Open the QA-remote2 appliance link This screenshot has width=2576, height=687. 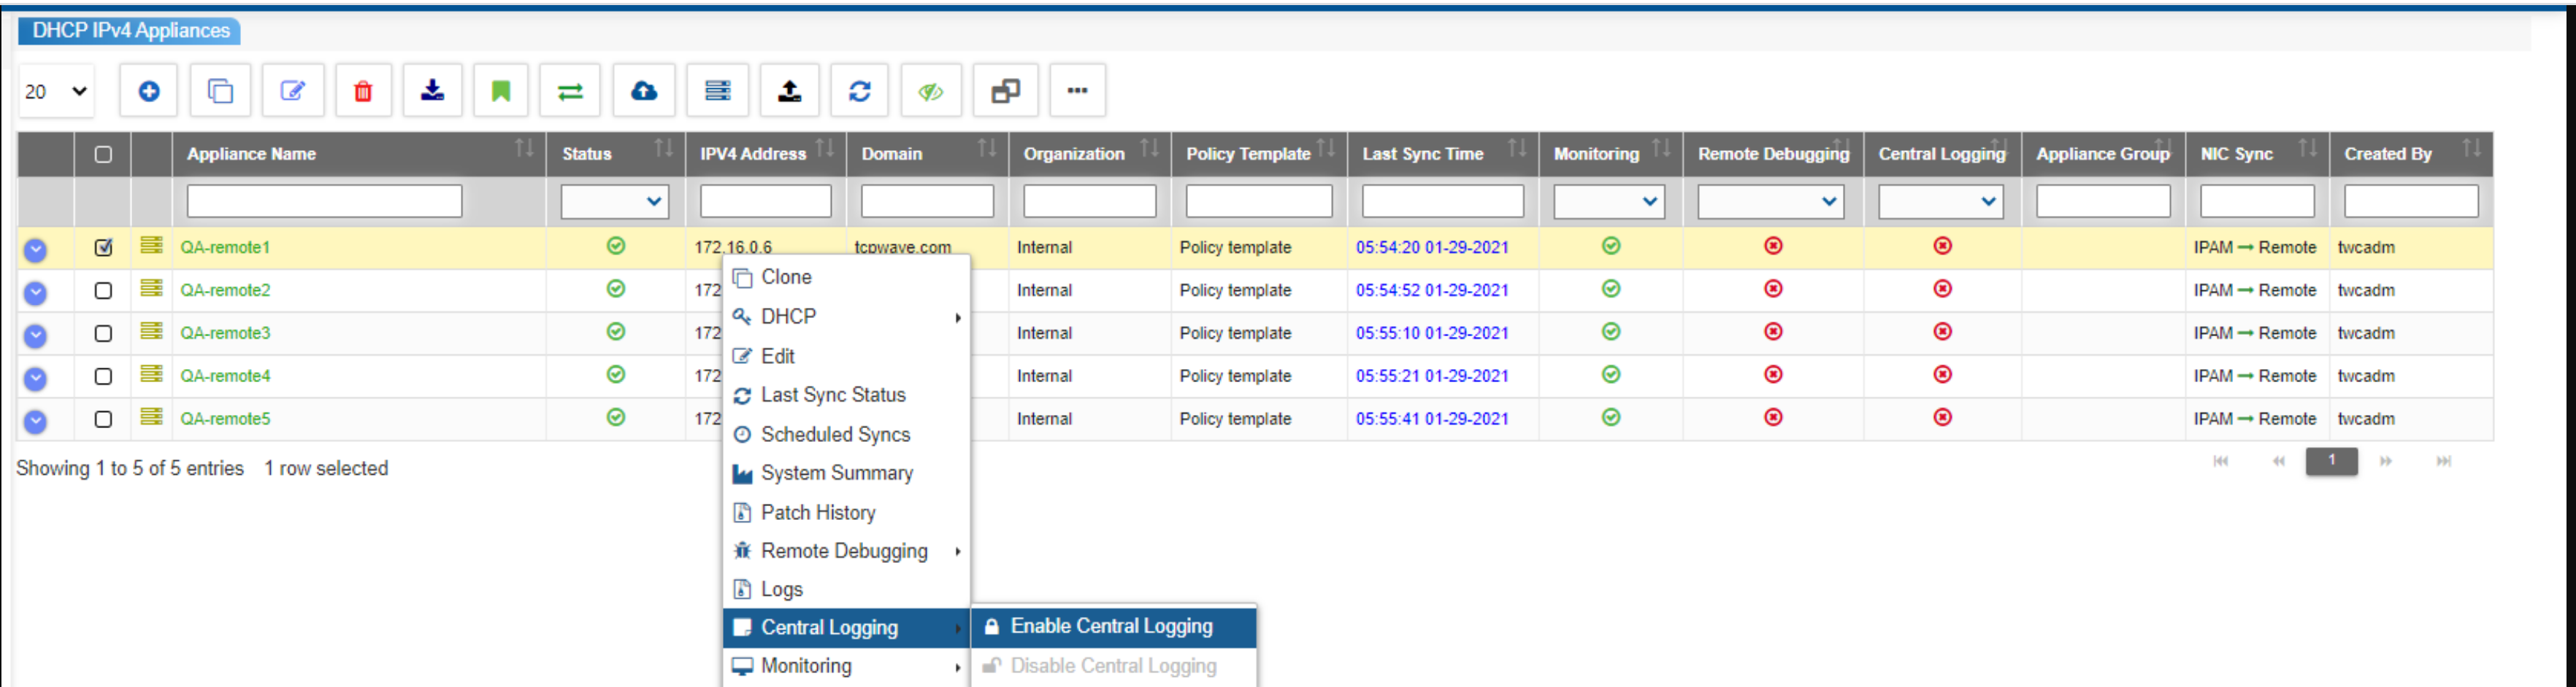tap(225, 290)
